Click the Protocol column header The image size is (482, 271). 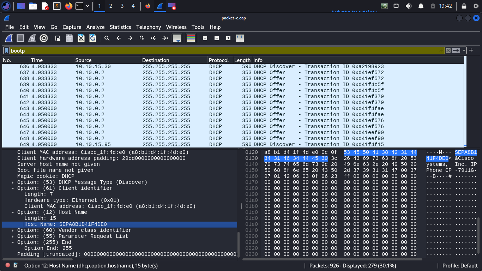[219, 60]
